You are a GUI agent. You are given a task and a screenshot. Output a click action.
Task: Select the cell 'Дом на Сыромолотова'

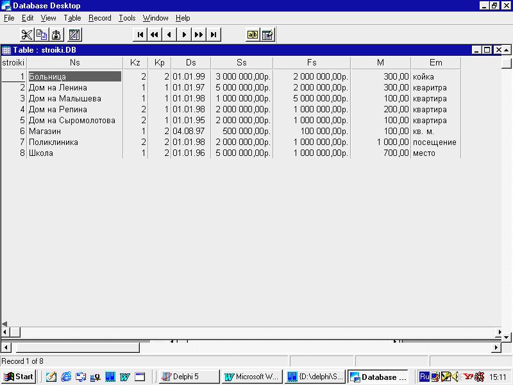click(x=74, y=121)
